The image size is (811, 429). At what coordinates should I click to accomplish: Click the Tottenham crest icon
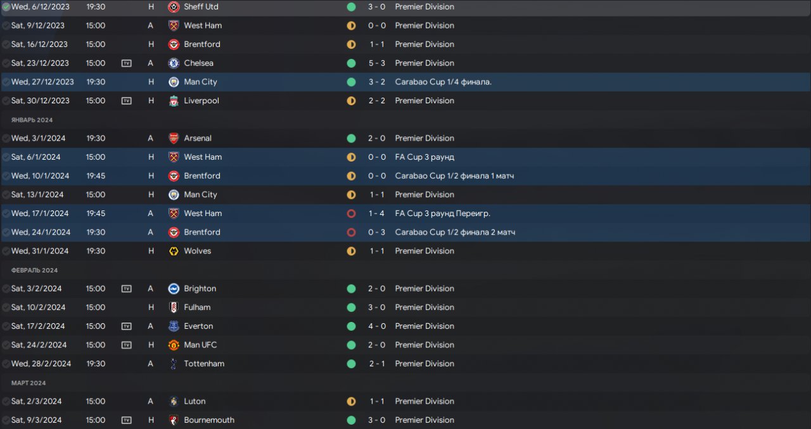point(174,364)
